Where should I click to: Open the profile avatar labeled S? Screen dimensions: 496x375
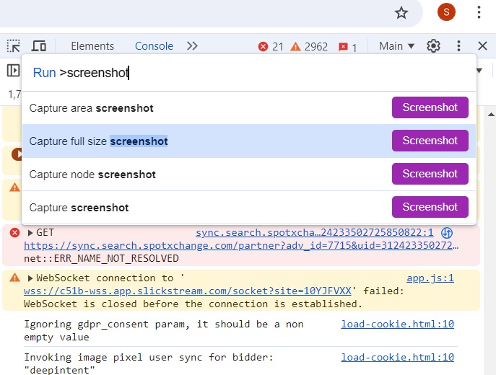coord(446,12)
